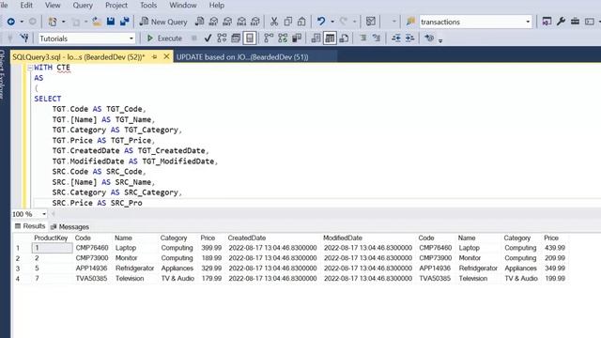Screen dimensions: 601x338
Task: Open the Tools menu
Action: pos(148,6)
